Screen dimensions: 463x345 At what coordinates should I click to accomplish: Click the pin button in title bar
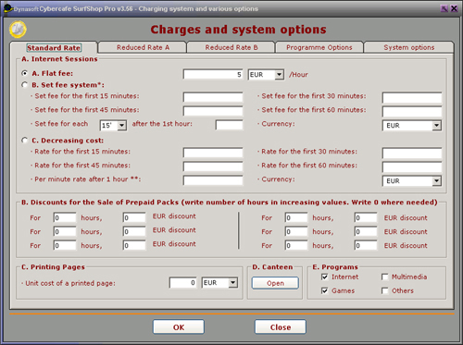(x=444, y=8)
